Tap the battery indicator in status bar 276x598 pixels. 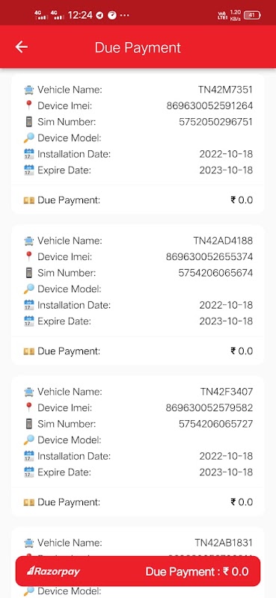(x=252, y=15)
